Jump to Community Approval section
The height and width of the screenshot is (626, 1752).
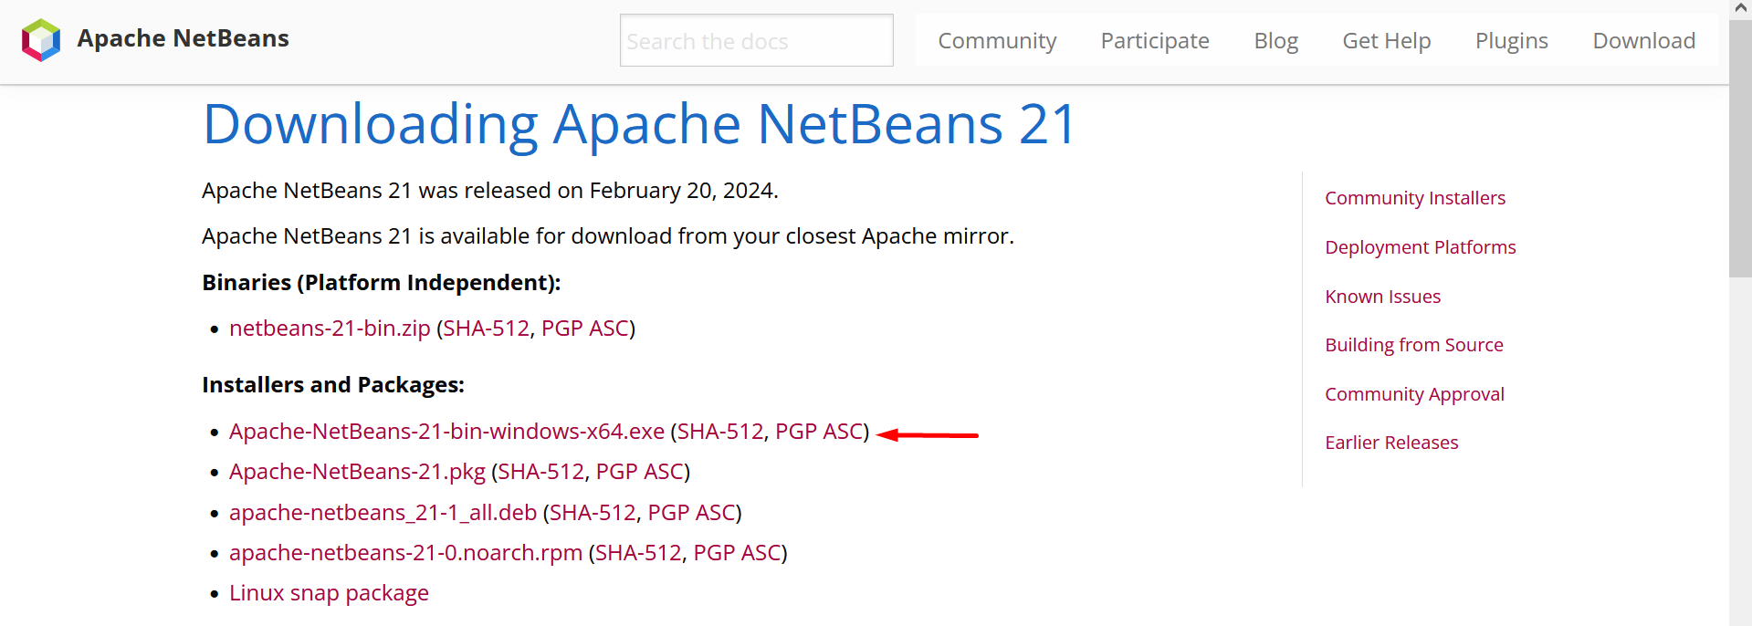[x=1414, y=394]
